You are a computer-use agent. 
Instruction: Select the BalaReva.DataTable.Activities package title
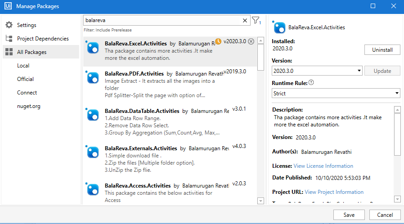click(142, 111)
